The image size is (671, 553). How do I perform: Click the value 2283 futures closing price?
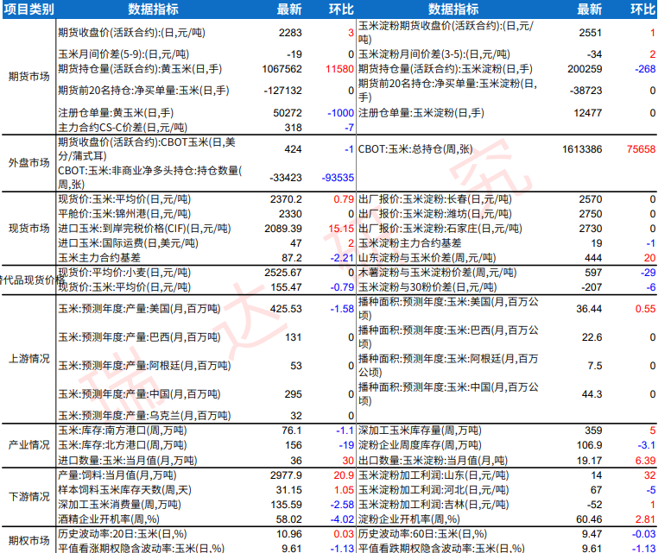pyautogui.click(x=290, y=33)
